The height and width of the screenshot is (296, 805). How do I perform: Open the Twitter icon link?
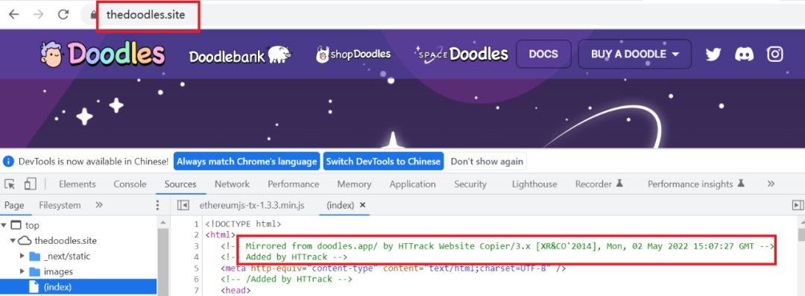pyautogui.click(x=713, y=54)
